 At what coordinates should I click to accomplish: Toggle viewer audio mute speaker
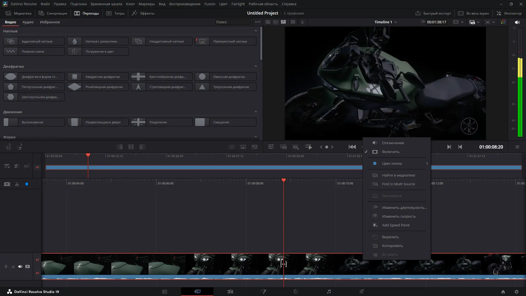(x=517, y=22)
